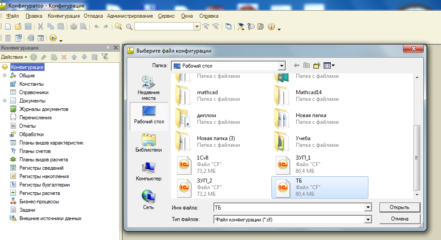Click the Add green plus icon in Configuration panel
441x240 pixels.
coord(34,57)
